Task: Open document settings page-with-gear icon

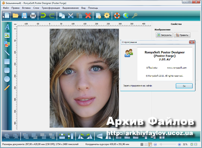Action: click(x=98, y=15)
